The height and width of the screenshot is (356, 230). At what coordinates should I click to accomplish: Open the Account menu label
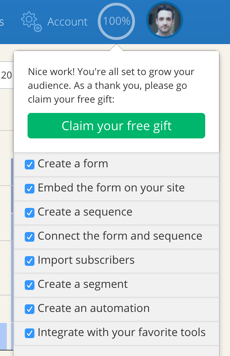(67, 22)
